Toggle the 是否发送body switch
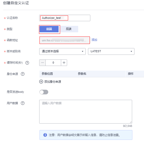The width and height of the screenshot is (144, 144). [44, 92]
